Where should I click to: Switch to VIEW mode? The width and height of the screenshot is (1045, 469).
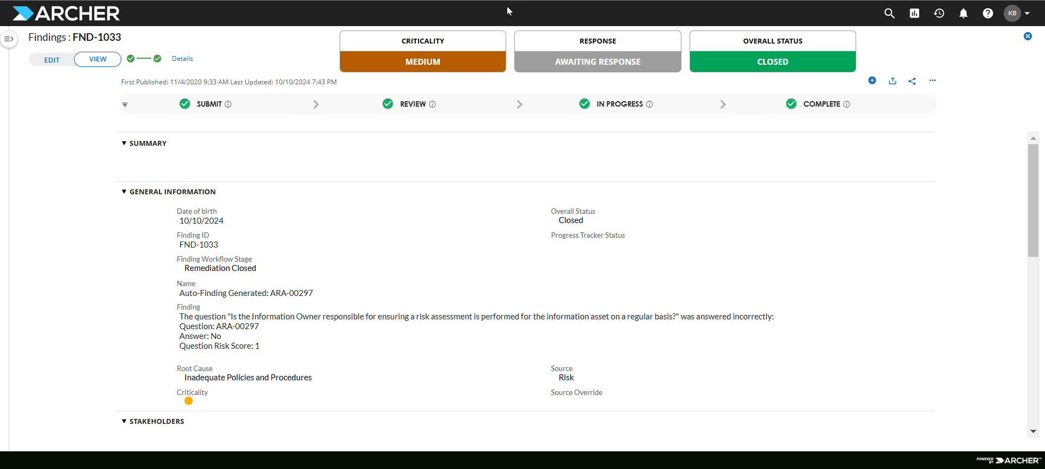click(x=98, y=59)
